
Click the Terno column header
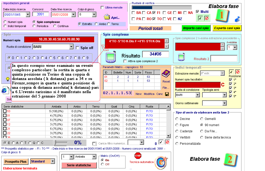96,107
